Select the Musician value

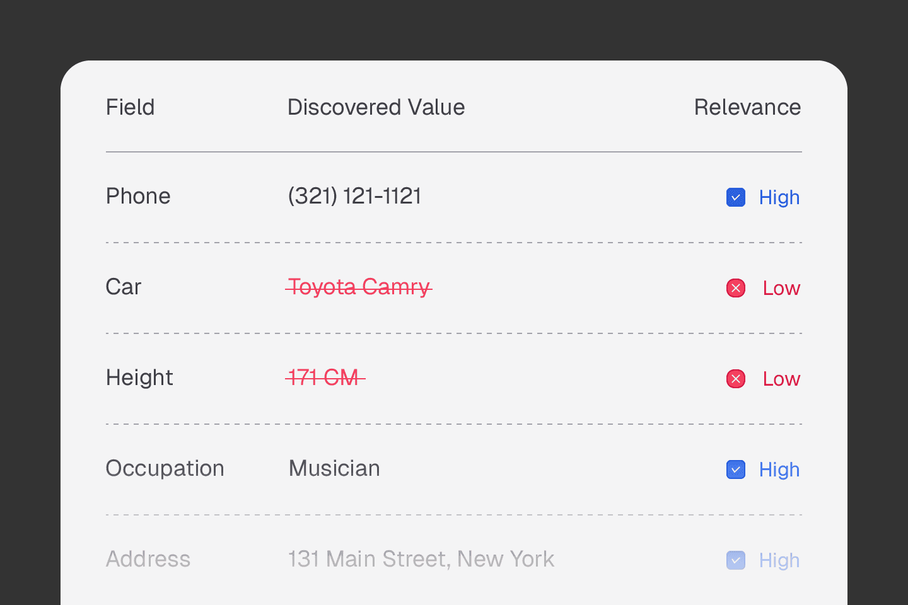pyautogui.click(x=334, y=468)
